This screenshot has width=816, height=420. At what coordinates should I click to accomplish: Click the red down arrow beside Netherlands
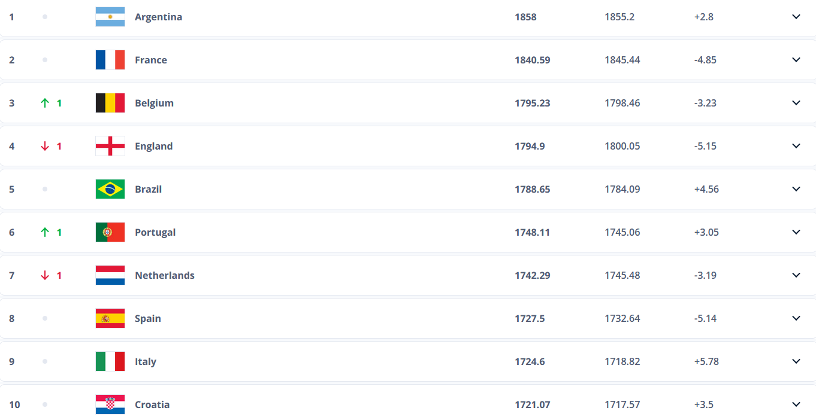45,275
